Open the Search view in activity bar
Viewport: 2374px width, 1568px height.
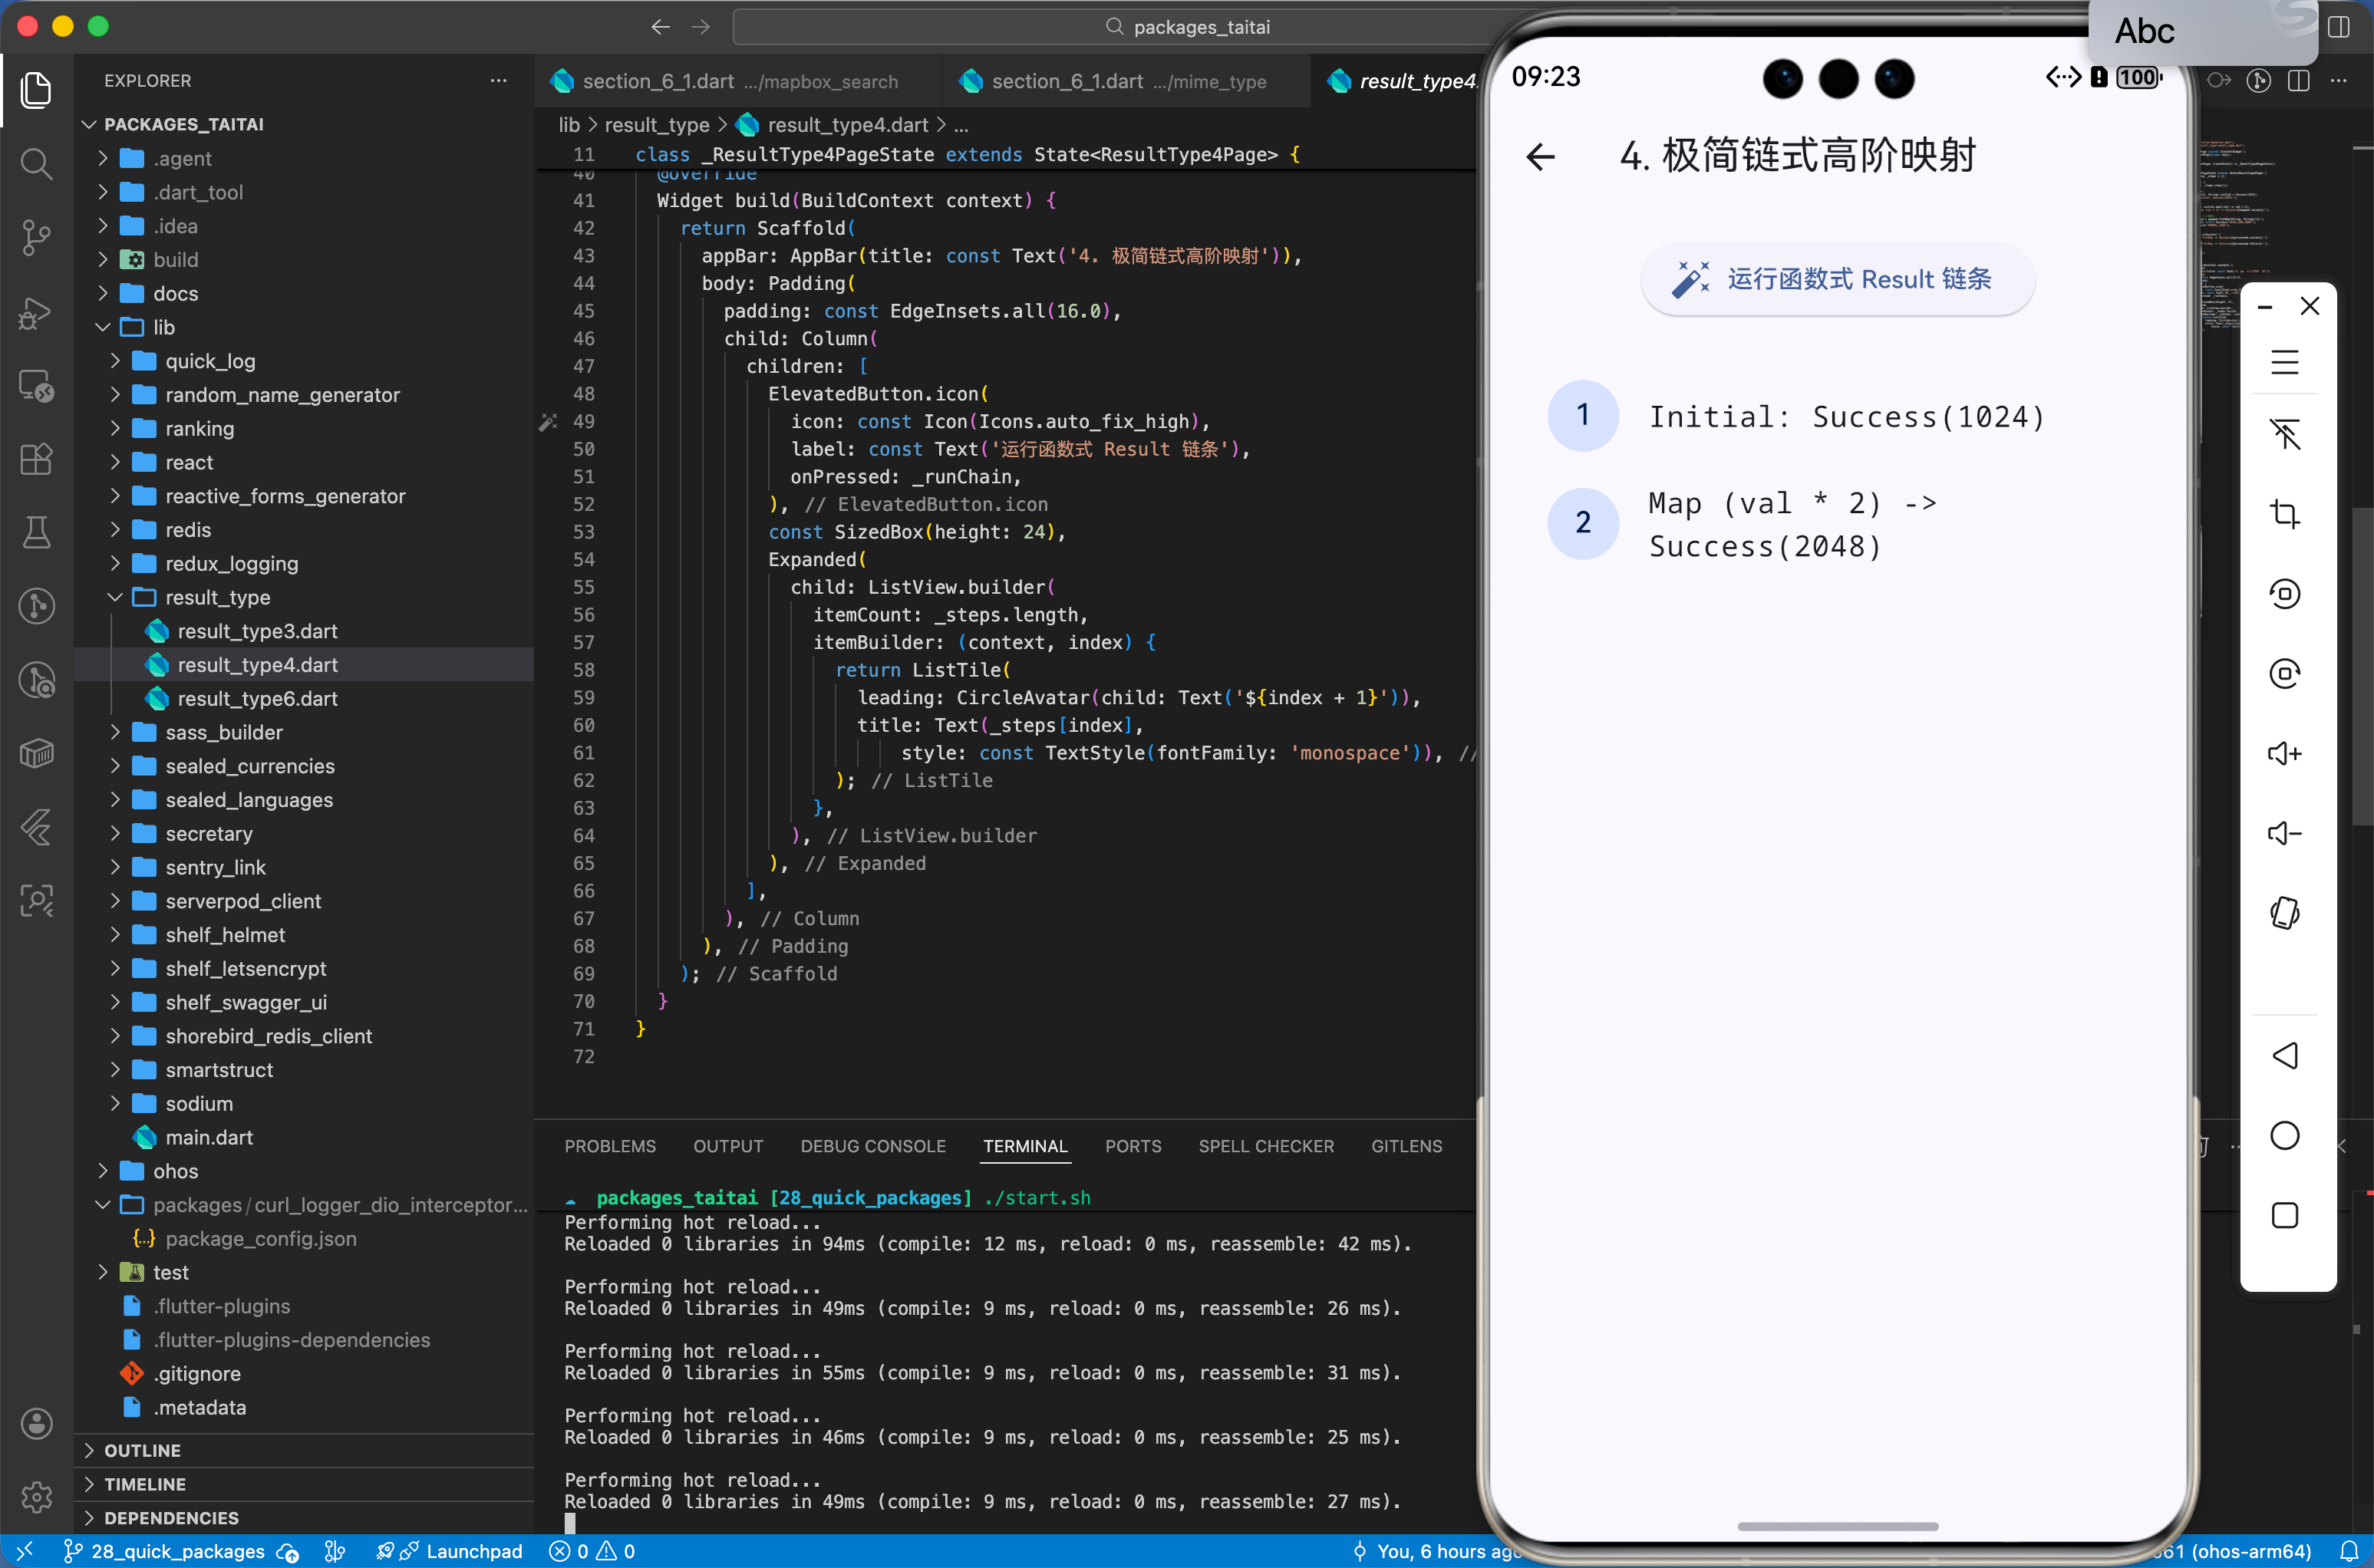(x=36, y=163)
